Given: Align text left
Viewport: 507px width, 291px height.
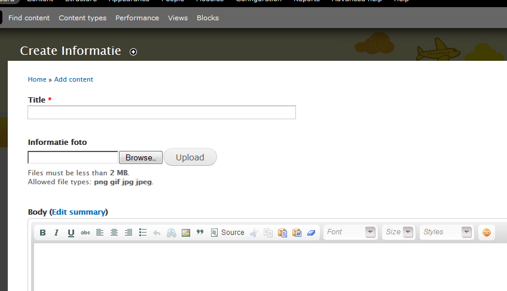Looking at the screenshot, I should point(100,233).
